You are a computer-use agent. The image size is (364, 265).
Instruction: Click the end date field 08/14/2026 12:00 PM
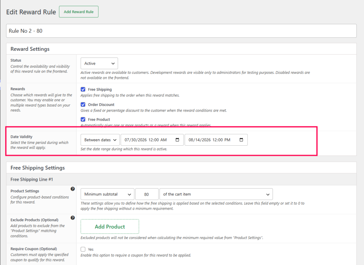pos(216,140)
